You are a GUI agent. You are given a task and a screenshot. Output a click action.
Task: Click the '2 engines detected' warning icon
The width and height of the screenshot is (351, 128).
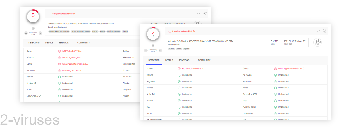click(170, 31)
